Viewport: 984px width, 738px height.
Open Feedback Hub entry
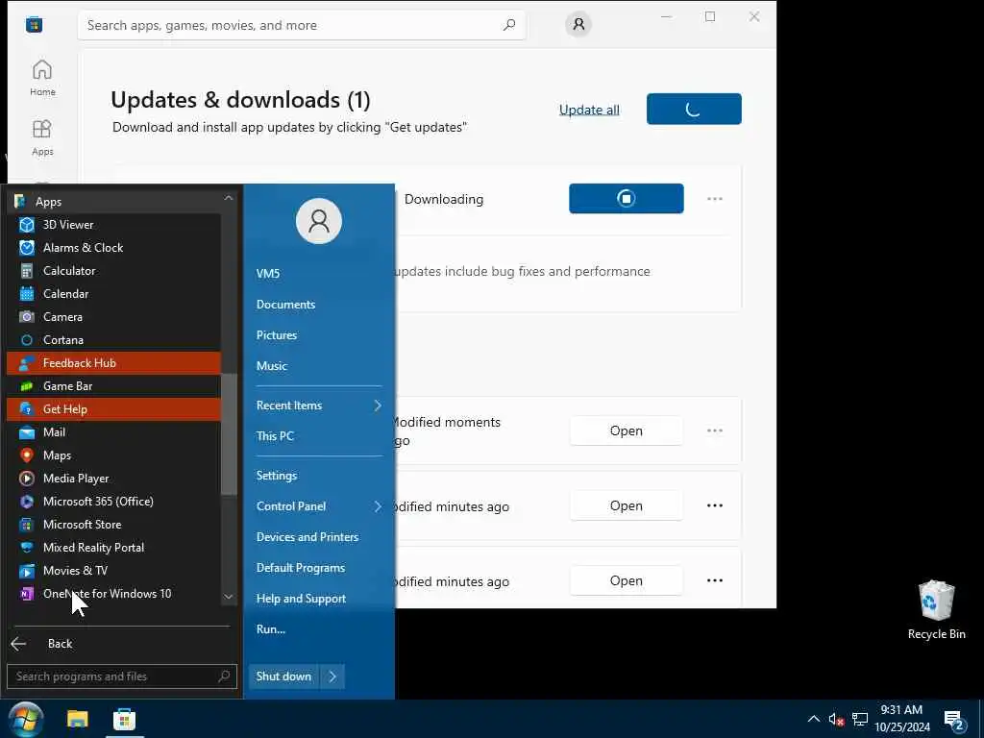113,362
